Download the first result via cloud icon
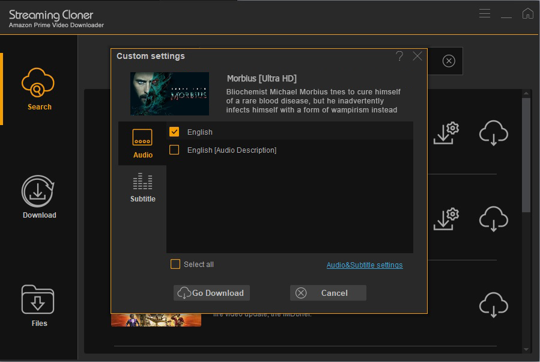Viewport: 540px width, 362px height. coord(494,133)
